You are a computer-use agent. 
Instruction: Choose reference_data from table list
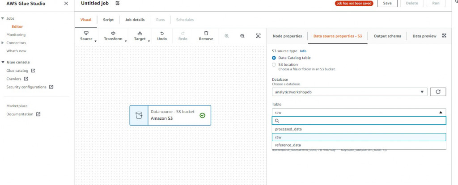tap(359, 145)
